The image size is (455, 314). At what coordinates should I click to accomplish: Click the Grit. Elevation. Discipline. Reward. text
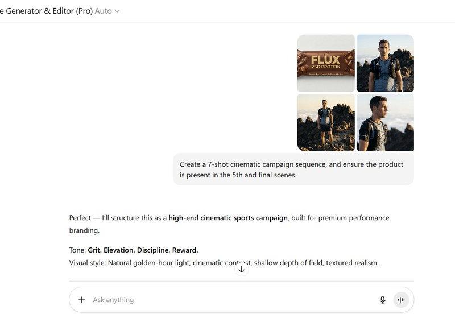click(x=143, y=250)
